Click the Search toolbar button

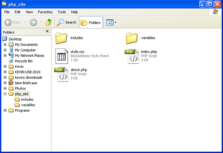tap(67, 22)
